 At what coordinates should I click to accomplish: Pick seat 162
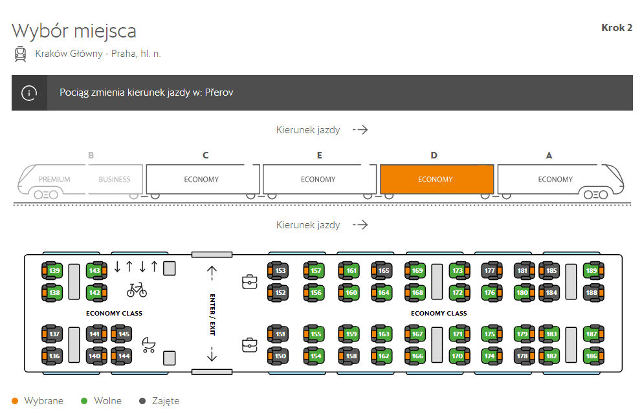(382, 356)
